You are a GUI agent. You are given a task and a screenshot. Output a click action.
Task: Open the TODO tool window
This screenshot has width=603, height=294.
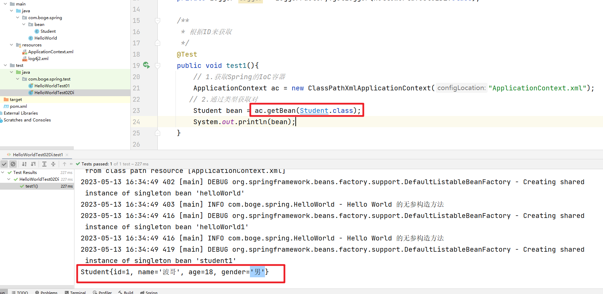(x=20, y=292)
